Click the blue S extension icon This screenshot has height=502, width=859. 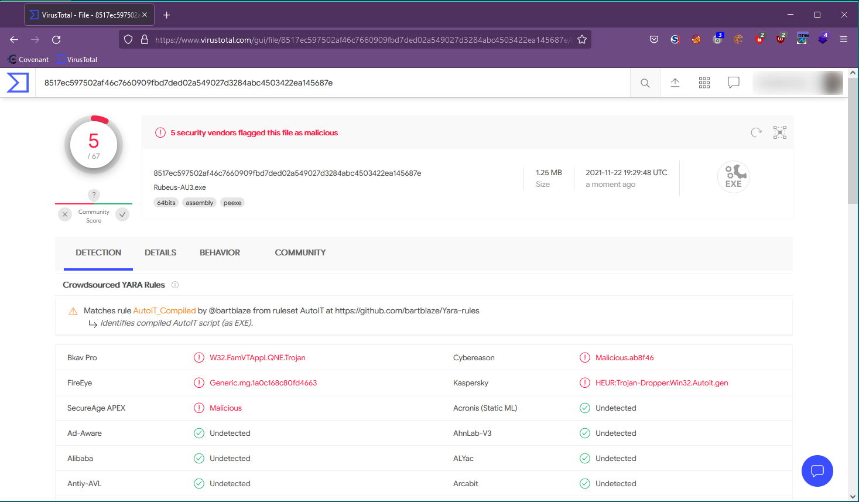675,40
